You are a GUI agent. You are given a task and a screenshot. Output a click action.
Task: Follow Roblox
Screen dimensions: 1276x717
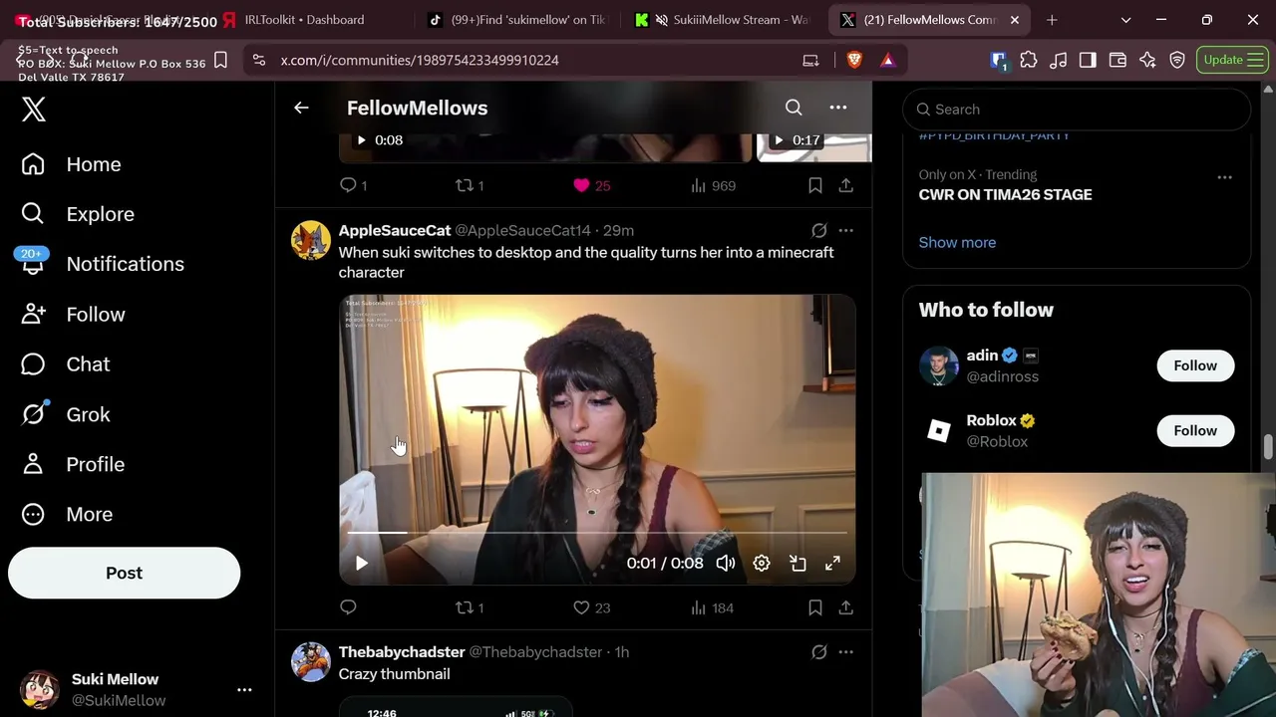1195,430
